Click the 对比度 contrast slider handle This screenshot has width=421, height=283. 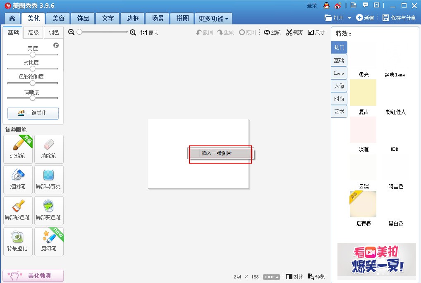click(x=33, y=69)
